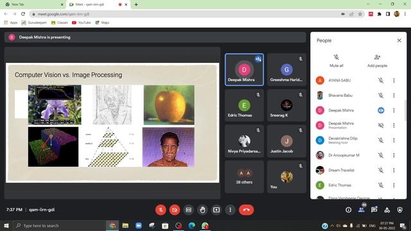Click Deepak Mishra's audio indicator icon
Screen dimensions: 411x231
coord(381,110)
